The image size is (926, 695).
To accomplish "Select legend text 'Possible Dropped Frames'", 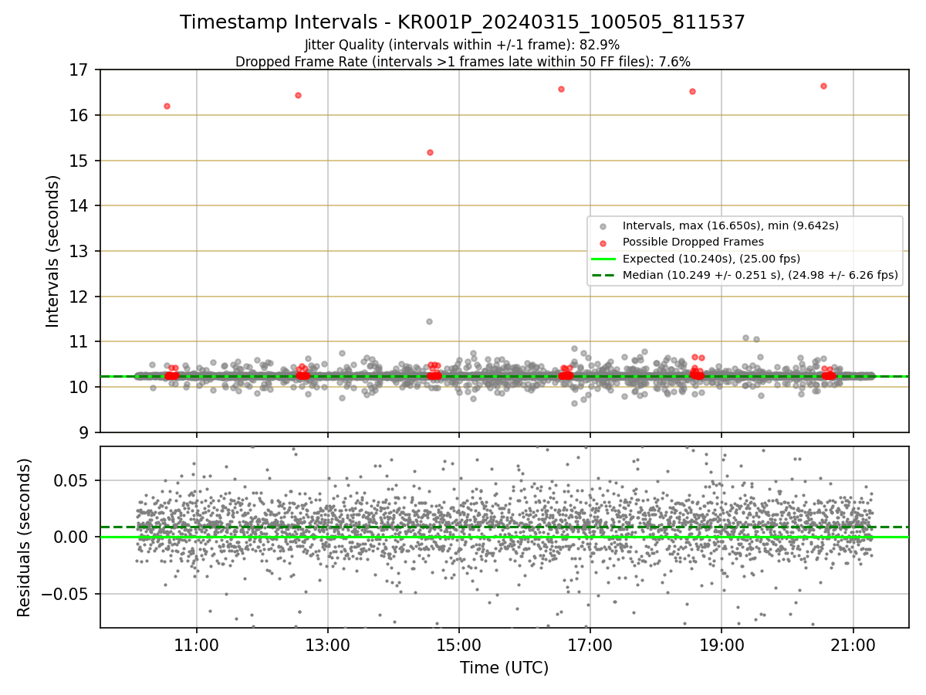I will [693, 242].
